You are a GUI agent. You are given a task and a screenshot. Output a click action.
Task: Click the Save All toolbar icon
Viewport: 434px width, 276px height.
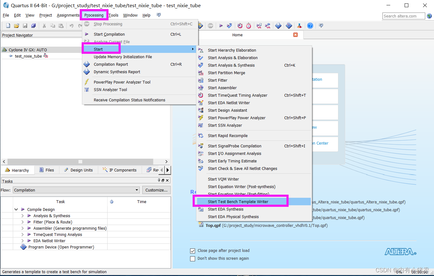click(33, 26)
